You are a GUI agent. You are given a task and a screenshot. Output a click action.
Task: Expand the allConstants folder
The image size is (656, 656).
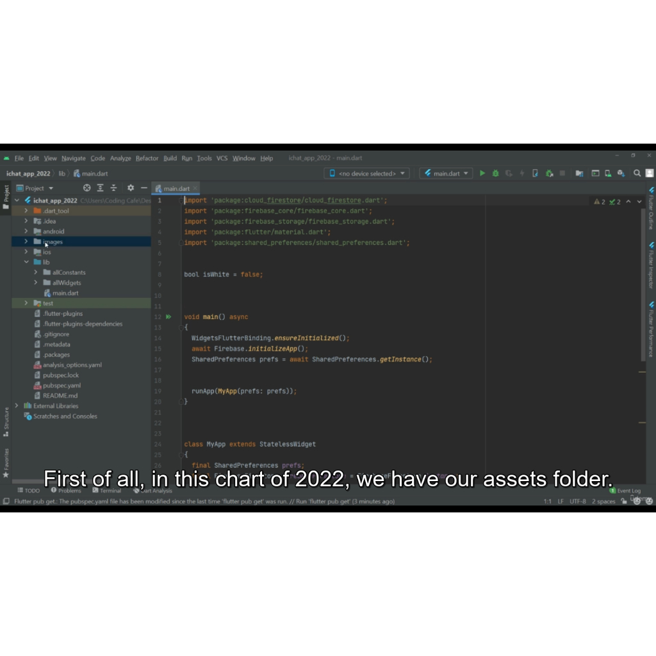pyautogui.click(x=36, y=272)
